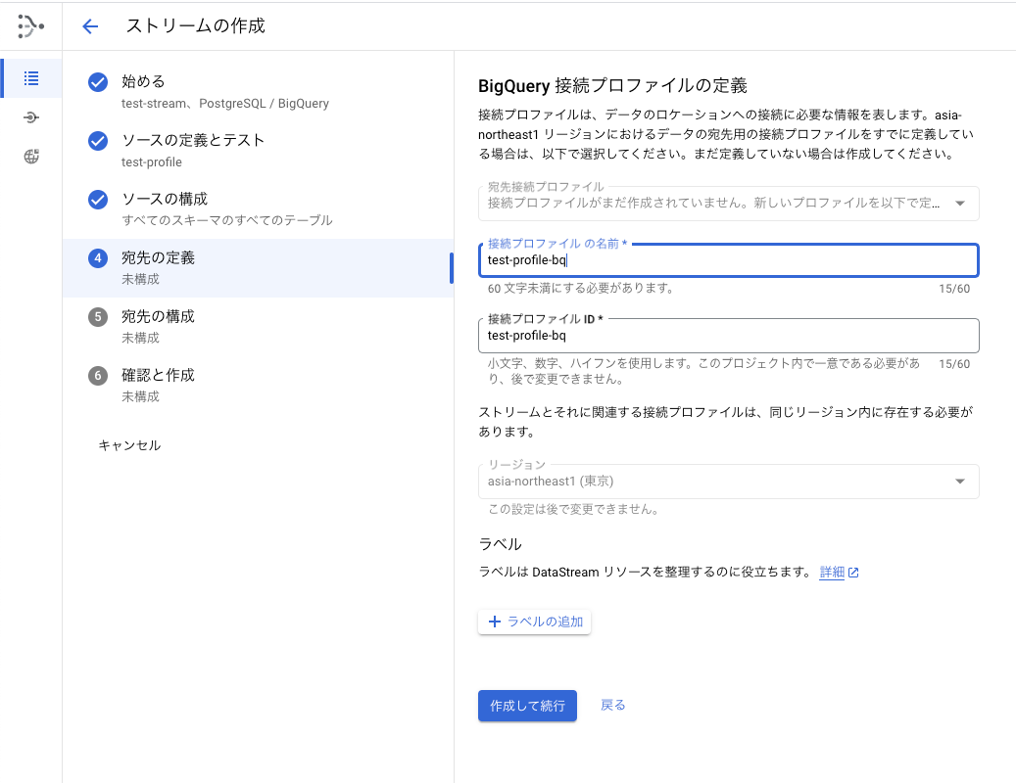
Task: Click the external-link icon next to 詳細
Action: (x=853, y=573)
